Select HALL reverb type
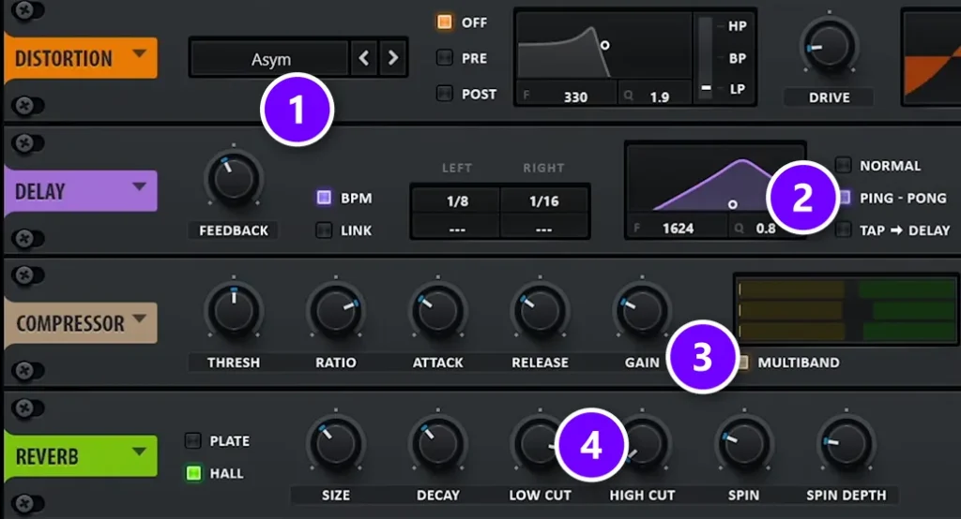Screen dimensions: 961x519 point(193,473)
